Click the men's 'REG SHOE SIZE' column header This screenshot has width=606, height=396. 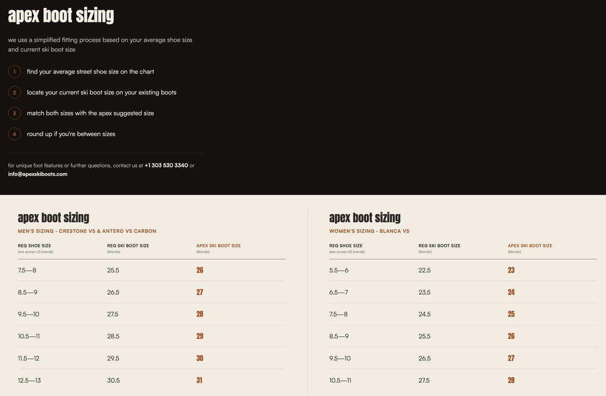pos(34,246)
